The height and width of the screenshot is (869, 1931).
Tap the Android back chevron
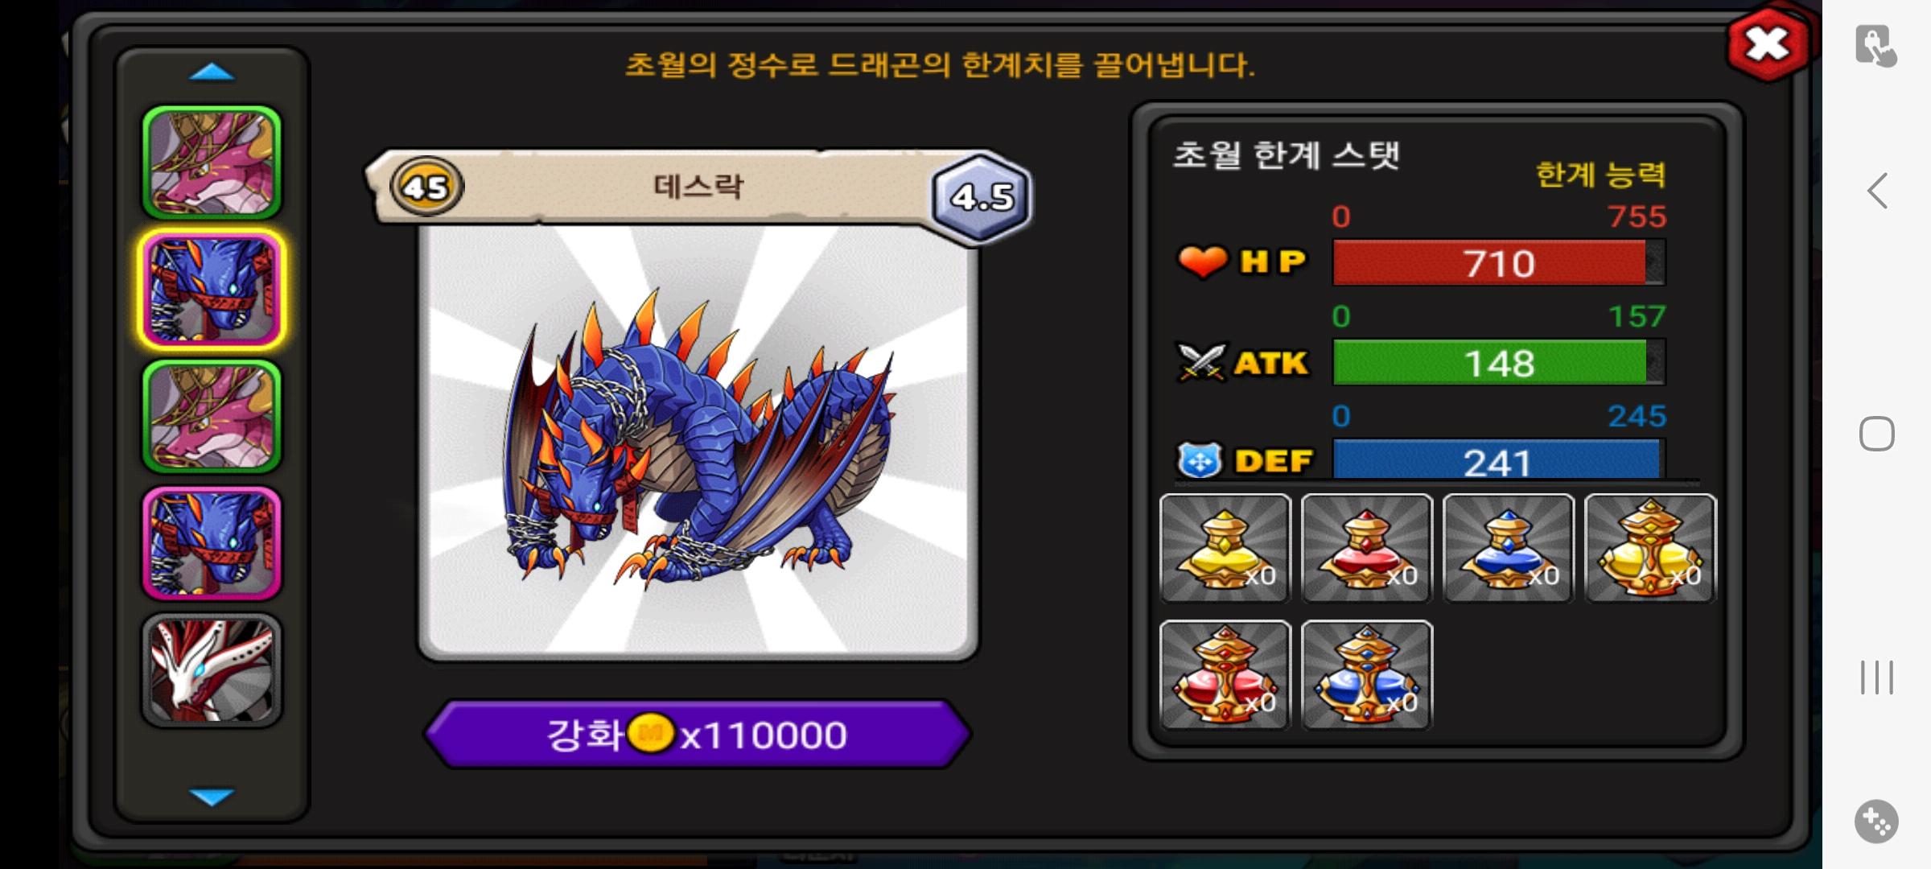point(1877,192)
